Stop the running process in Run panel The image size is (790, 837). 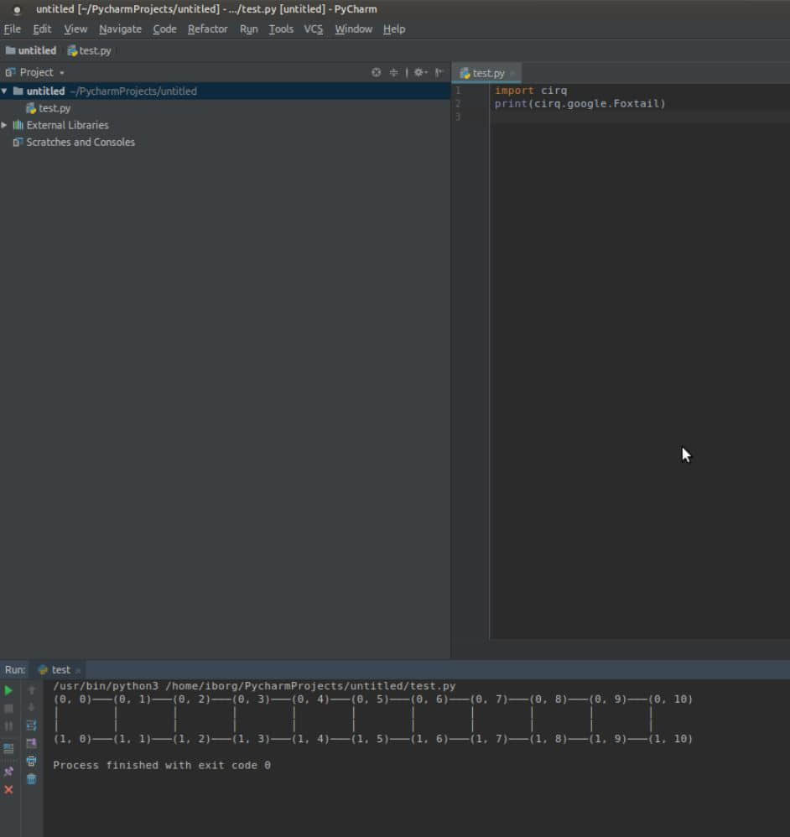(x=8, y=709)
